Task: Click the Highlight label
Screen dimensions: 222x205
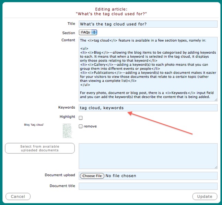Action: point(67,117)
